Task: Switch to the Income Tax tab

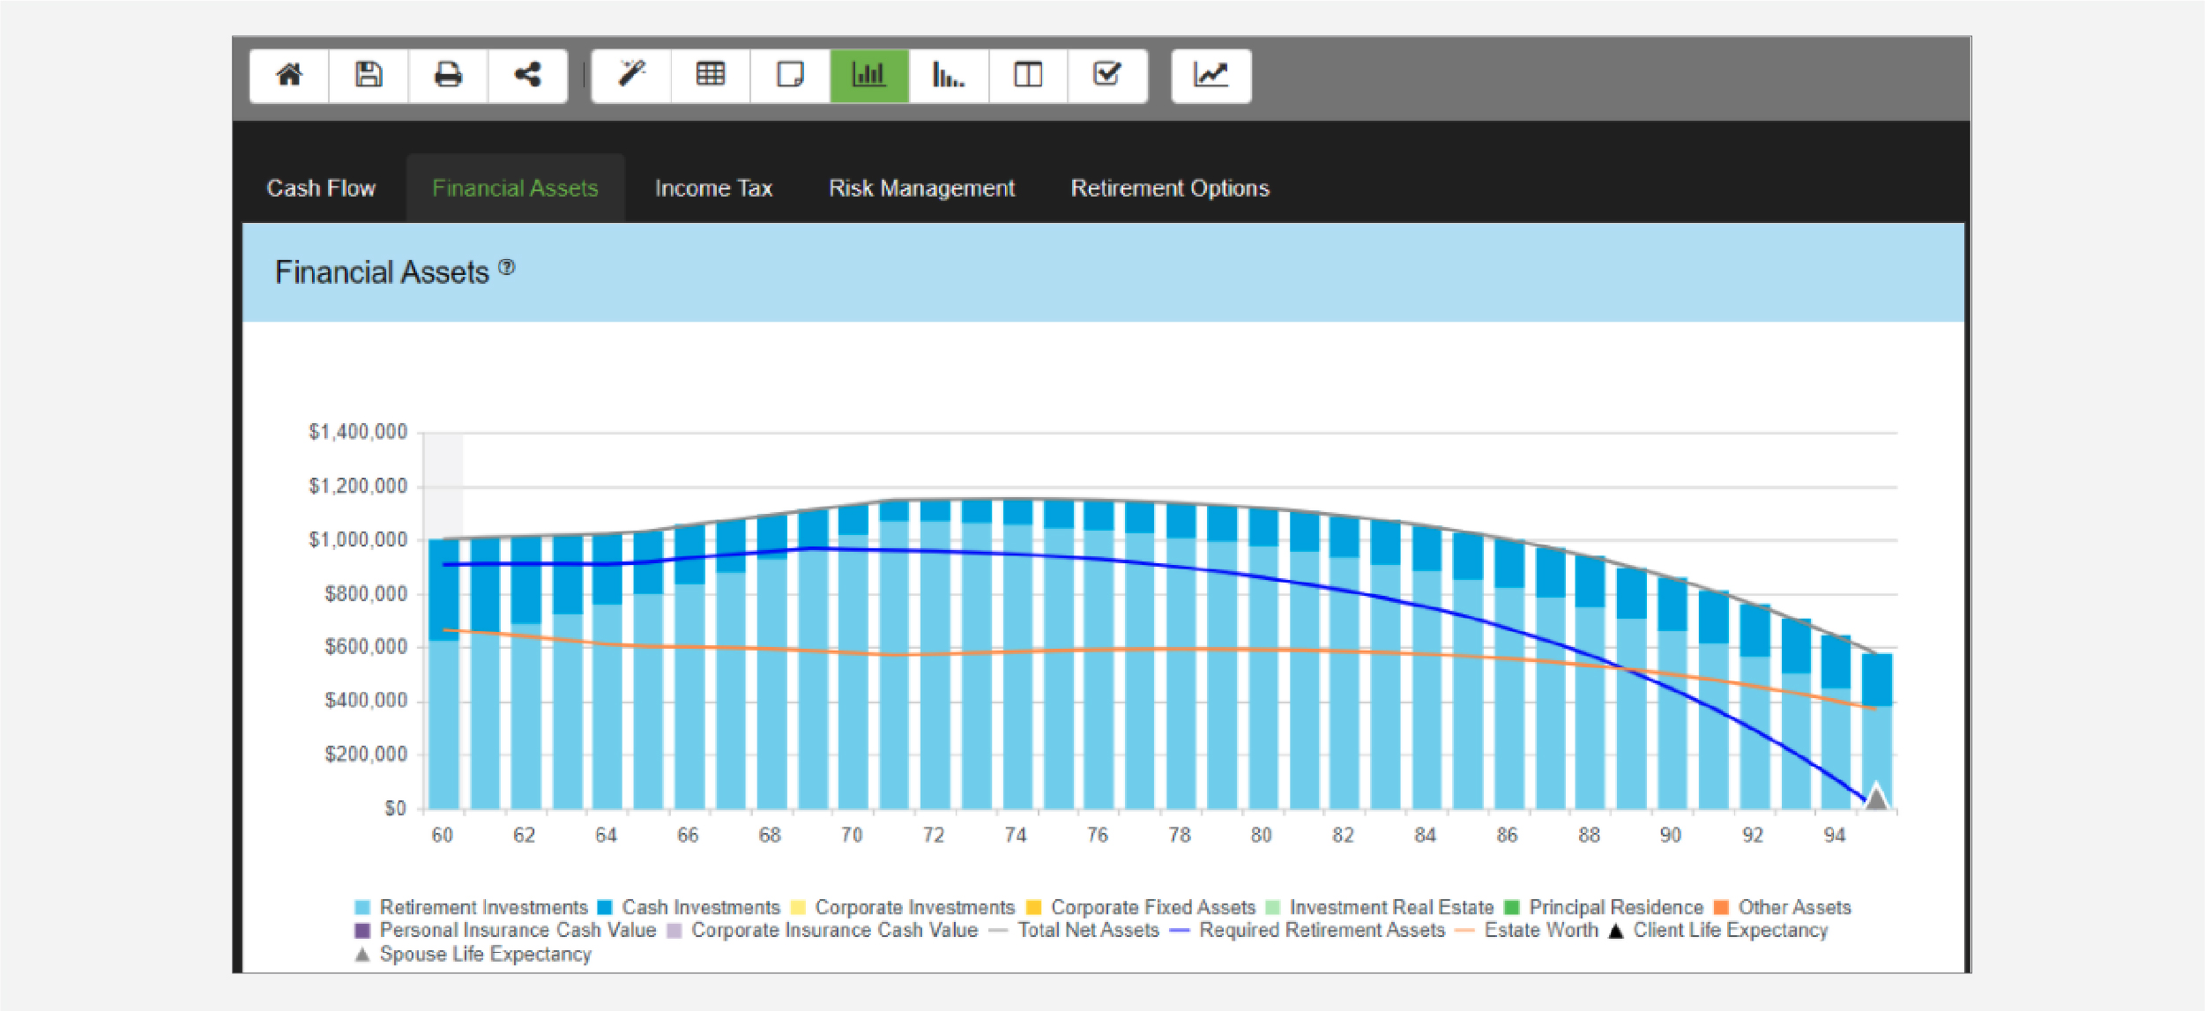Action: 713,189
